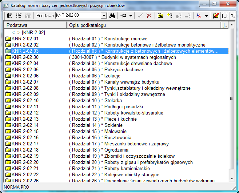Click the folder-up navigation icon

coord(160,16)
